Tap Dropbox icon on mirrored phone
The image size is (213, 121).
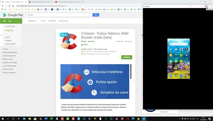(x=186, y=55)
